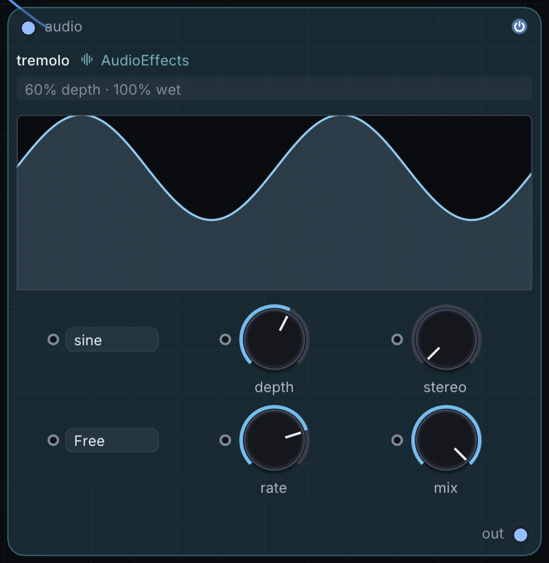Click the stereo label text
Image resolution: width=549 pixels, height=563 pixels.
pos(445,387)
